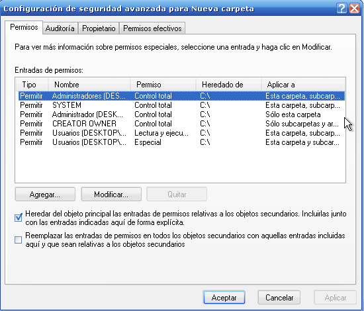Click Sólo esta carpeta cell
The width and height of the screenshot is (364, 311).
293,114
